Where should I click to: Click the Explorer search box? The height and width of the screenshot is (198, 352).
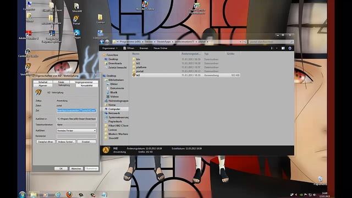271,42
